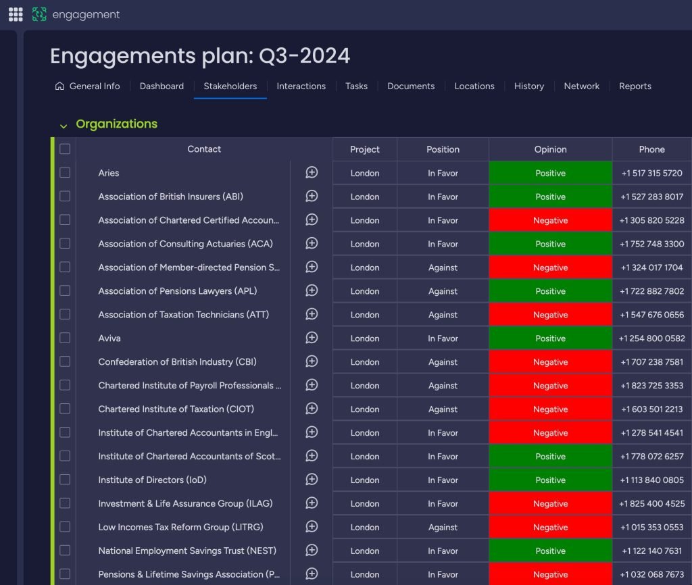Select checkbox for Confederation of British Industry
This screenshot has height=585, width=692.
coord(65,361)
